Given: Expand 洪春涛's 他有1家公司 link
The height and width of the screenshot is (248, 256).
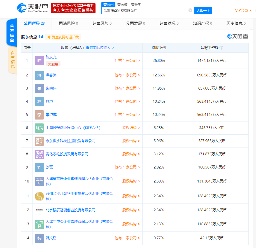Looking at the screenshot, I should pyautogui.click(x=127, y=75).
